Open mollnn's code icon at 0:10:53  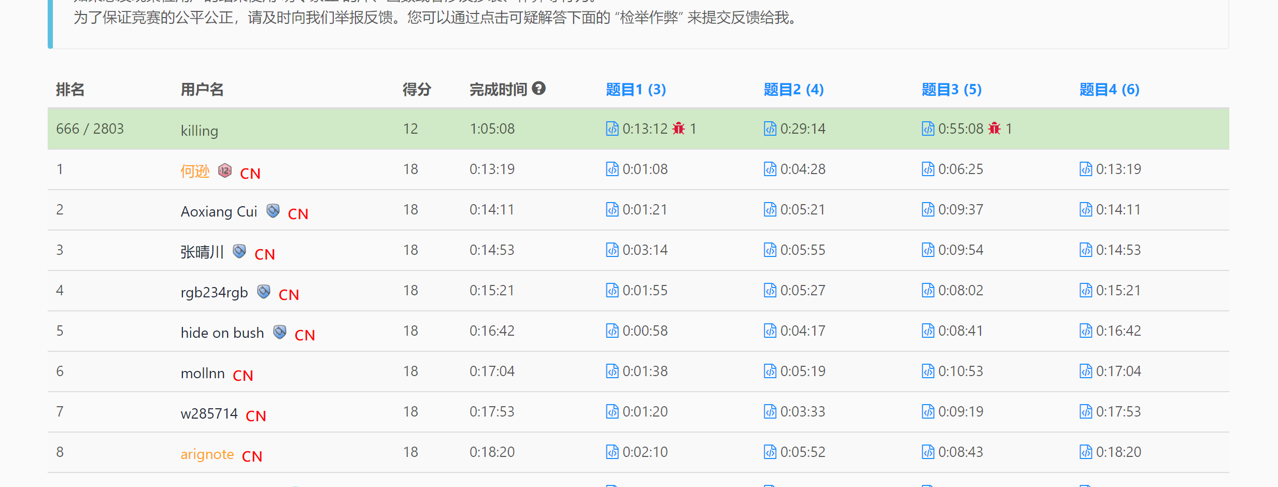pyautogui.click(x=928, y=371)
